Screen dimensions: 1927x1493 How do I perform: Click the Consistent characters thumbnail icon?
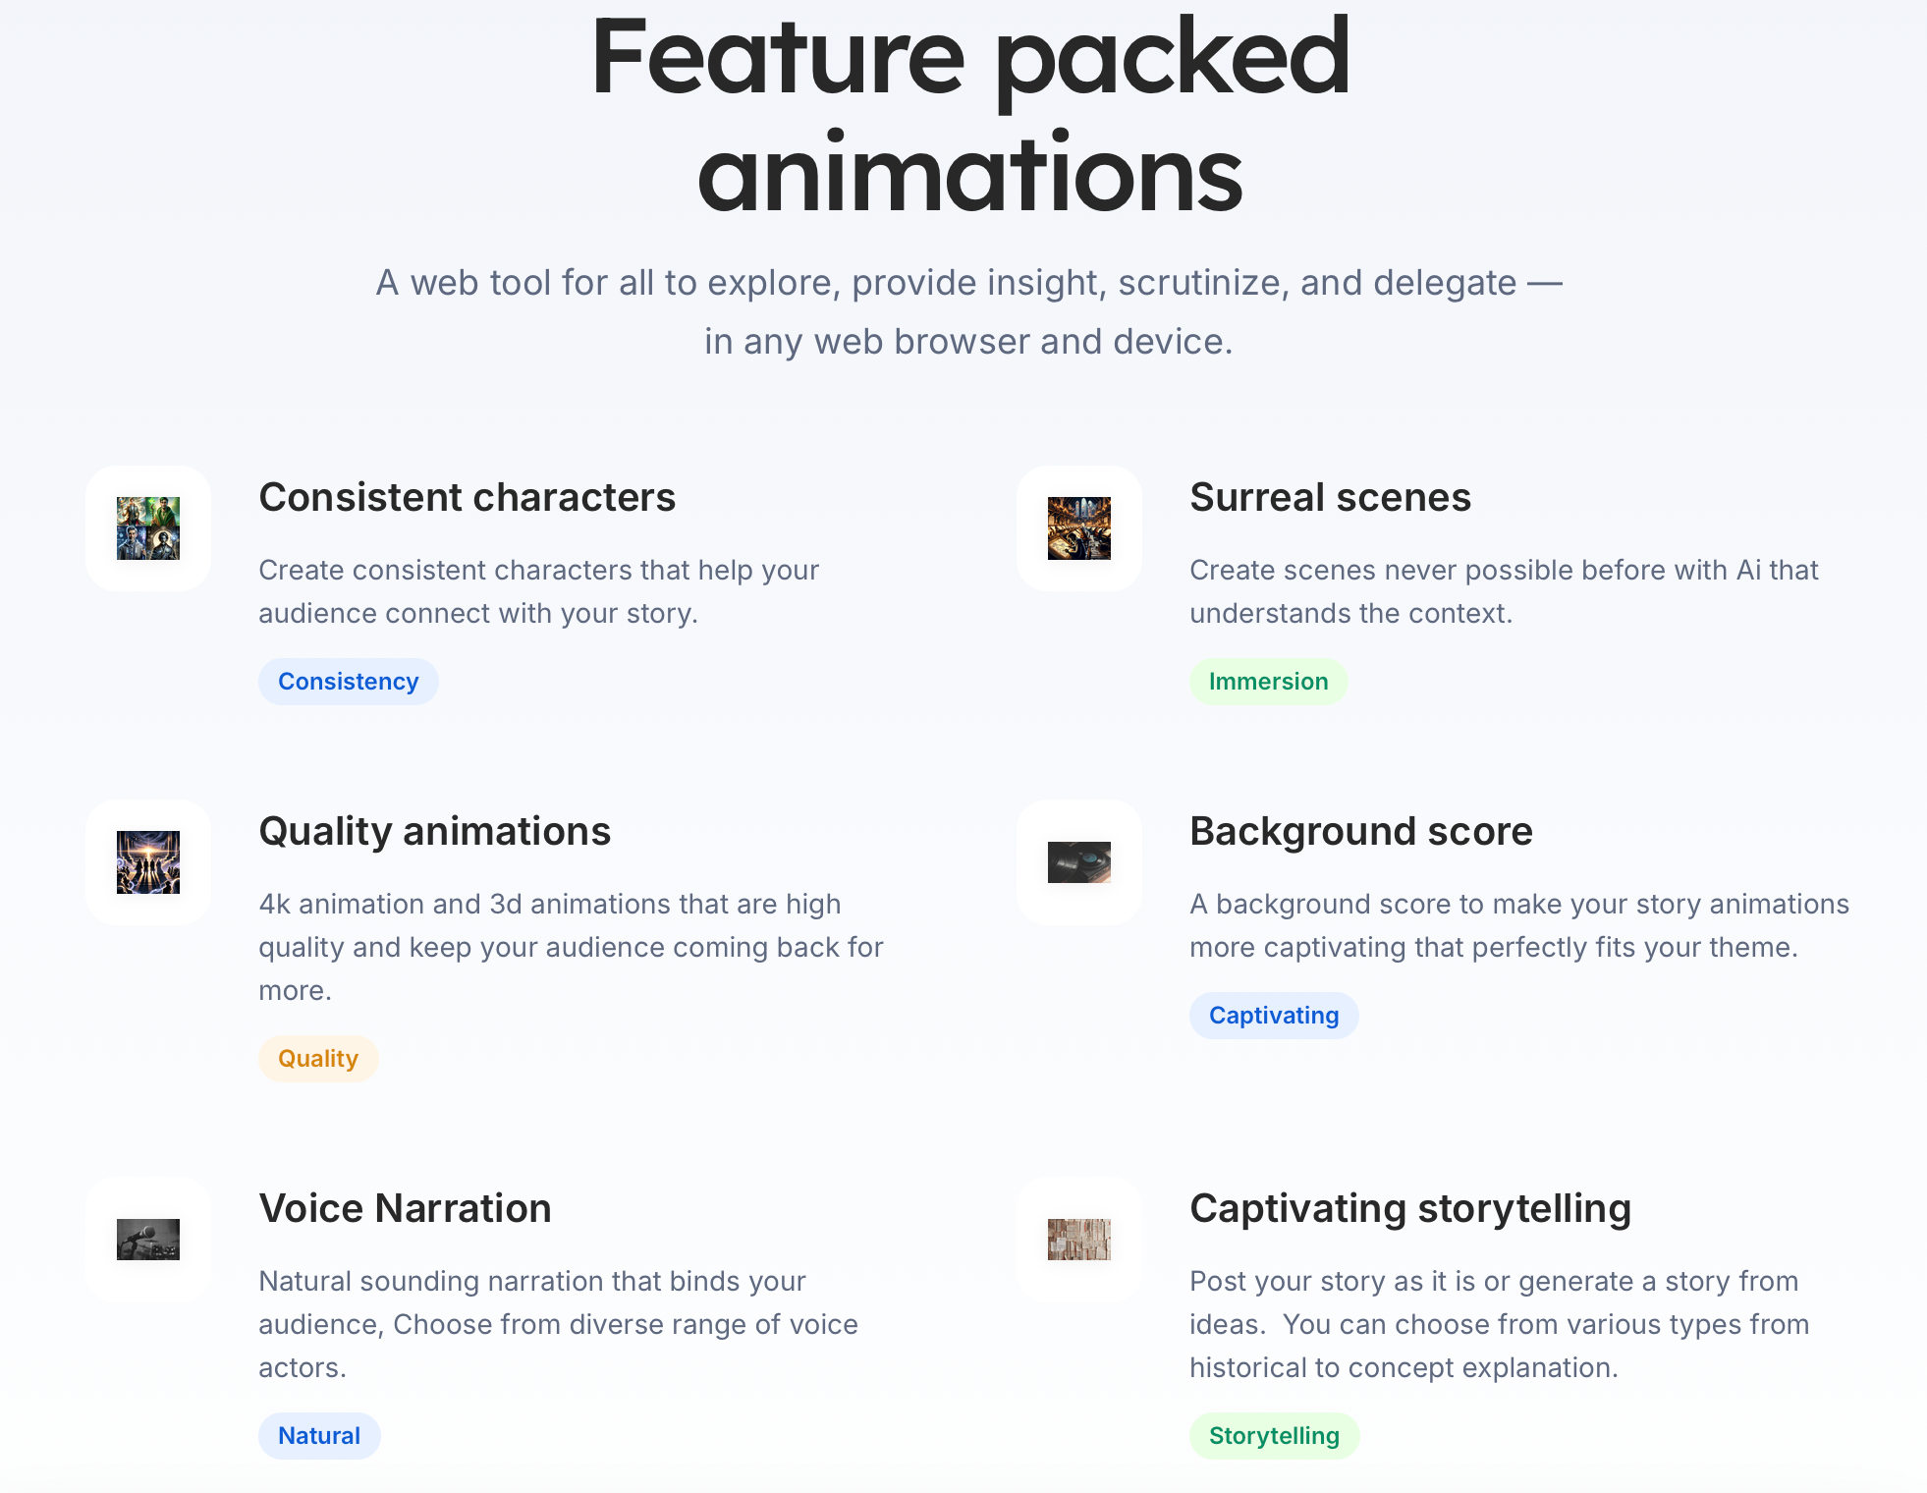click(x=148, y=528)
